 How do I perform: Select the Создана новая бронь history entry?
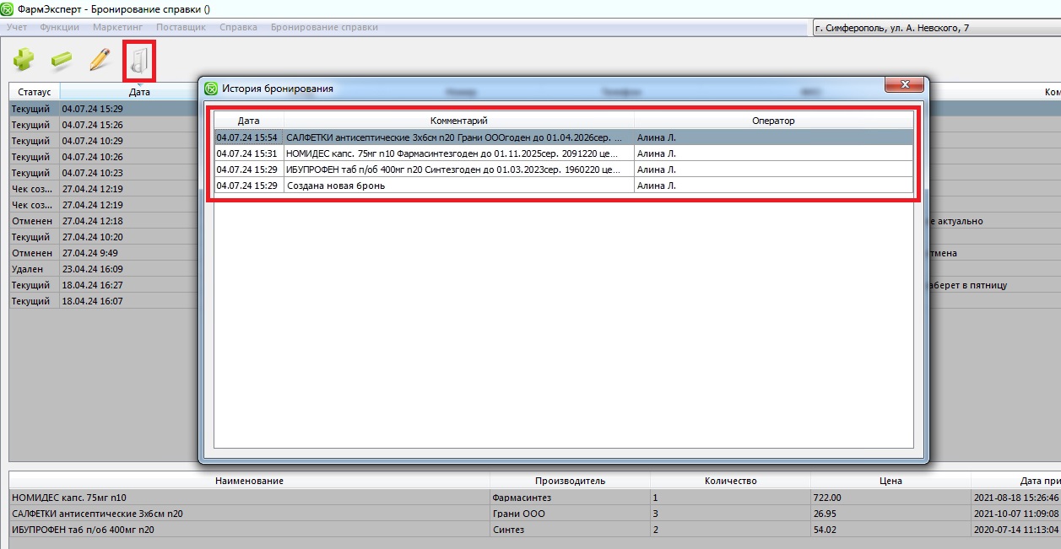(x=458, y=186)
